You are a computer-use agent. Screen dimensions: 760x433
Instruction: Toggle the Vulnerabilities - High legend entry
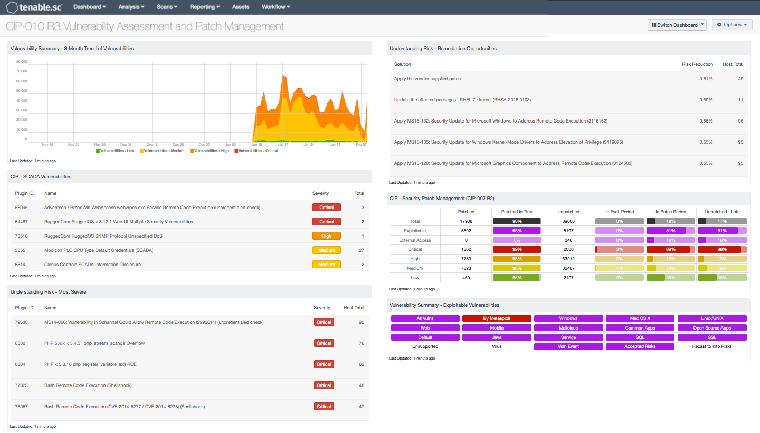(210, 150)
